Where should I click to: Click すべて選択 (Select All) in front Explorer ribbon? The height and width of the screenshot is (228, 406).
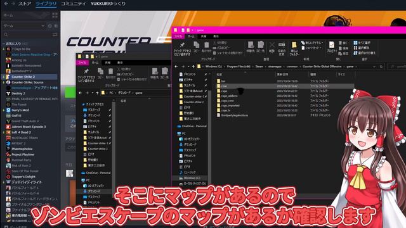(362, 42)
